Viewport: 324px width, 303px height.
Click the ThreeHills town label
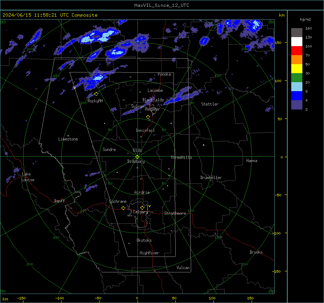[x=181, y=157]
